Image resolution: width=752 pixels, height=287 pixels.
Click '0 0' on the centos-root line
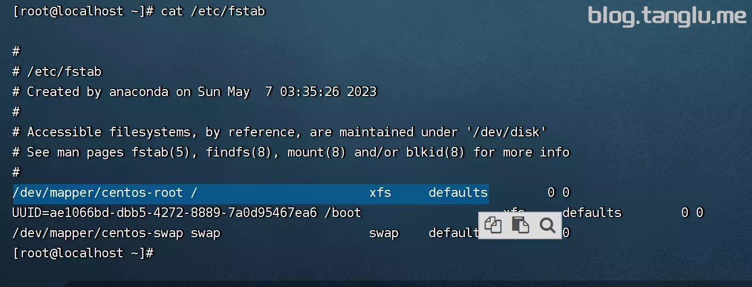point(558,193)
